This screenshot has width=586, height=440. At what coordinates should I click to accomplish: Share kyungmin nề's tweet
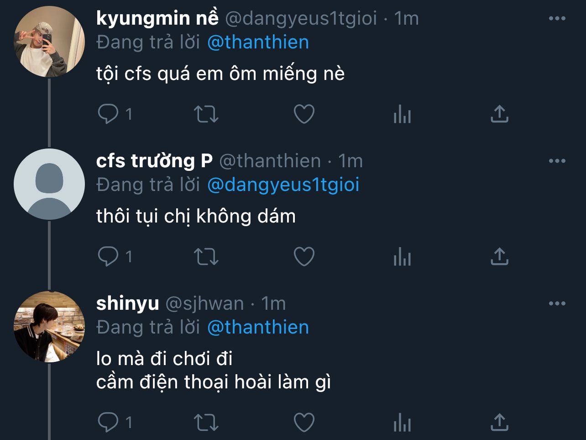click(x=499, y=114)
